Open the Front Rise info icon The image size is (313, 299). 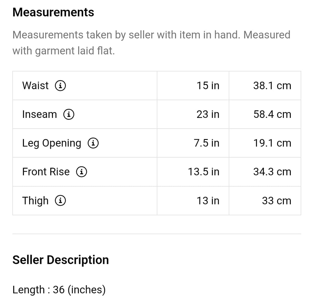82,172
